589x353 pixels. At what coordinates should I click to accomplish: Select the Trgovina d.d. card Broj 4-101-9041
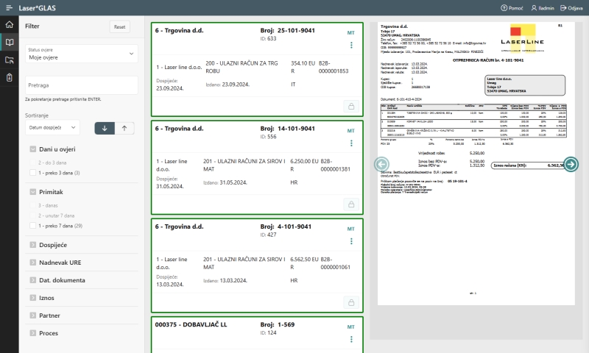click(x=257, y=265)
